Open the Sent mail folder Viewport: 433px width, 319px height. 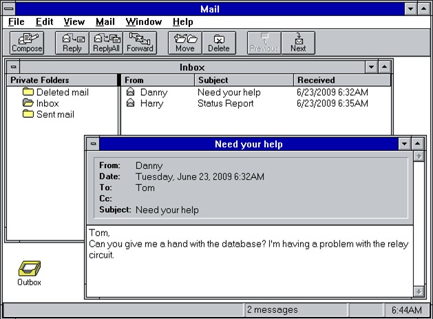[55, 114]
